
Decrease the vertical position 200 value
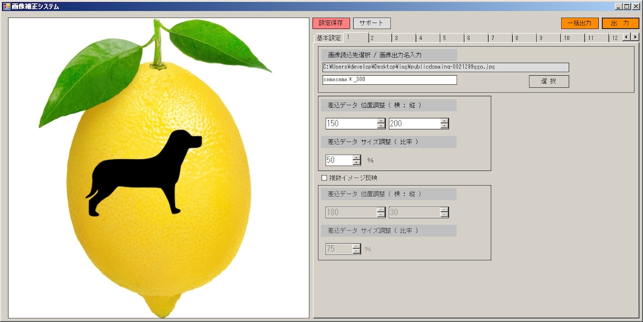click(445, 126)
